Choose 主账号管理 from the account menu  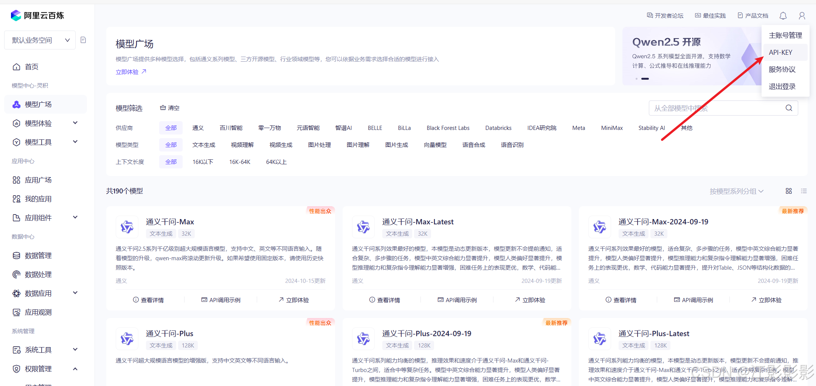point(785,36)
